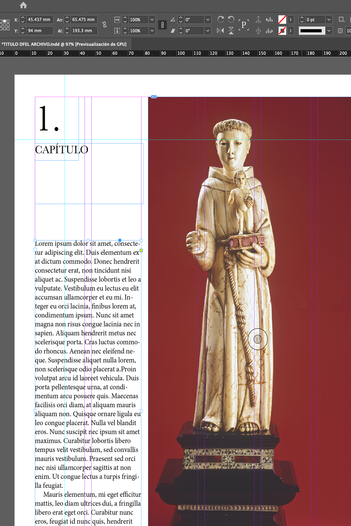Click the yellow anchor square on text frame

click(x=141, y=250)
